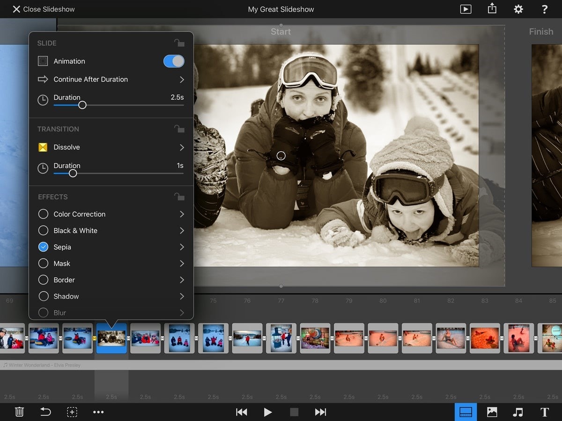The image size is (562, 421).
Task: Select the slide timeline view tab
Action: click(466, 412)
